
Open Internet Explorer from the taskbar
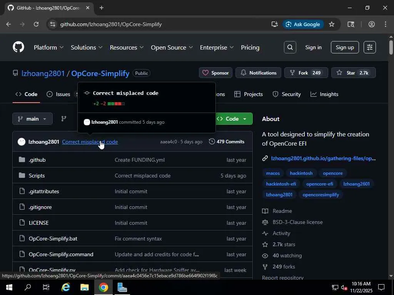click(65, 287)
